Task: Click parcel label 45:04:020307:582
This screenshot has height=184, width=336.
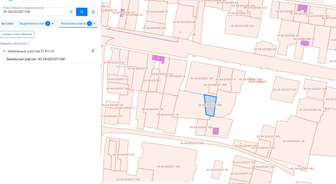Action: [x=302, y=169]
